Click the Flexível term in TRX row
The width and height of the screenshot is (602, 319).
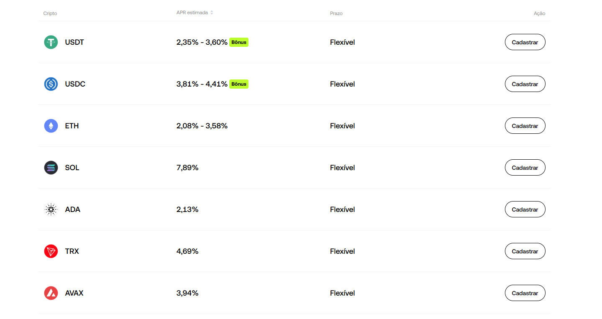click(x=342, y=251)
